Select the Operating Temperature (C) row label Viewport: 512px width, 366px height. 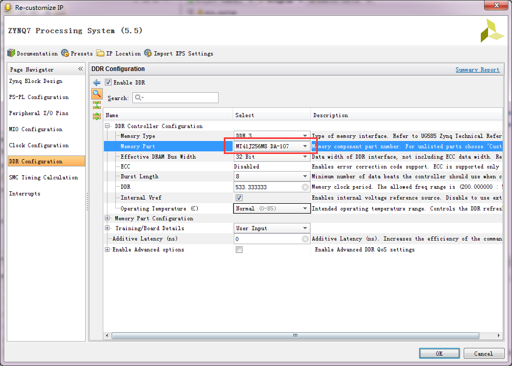(159, 208)
